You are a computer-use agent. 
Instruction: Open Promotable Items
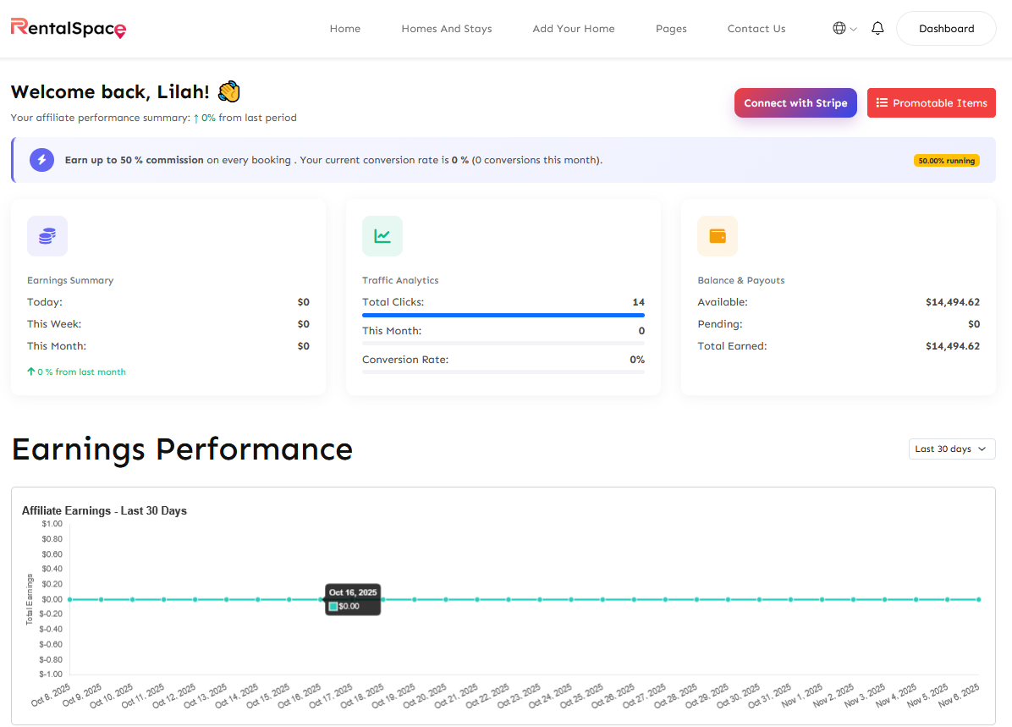pos(931,103)
